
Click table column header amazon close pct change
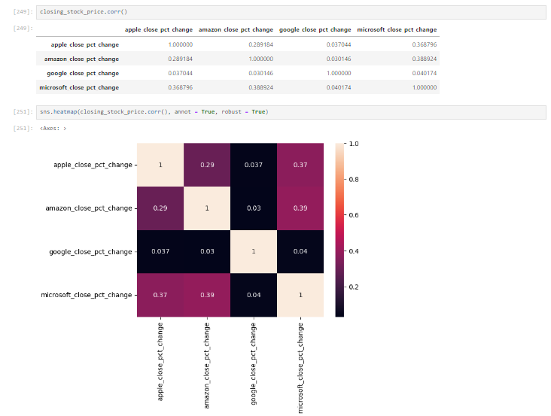tap(236, 30)
